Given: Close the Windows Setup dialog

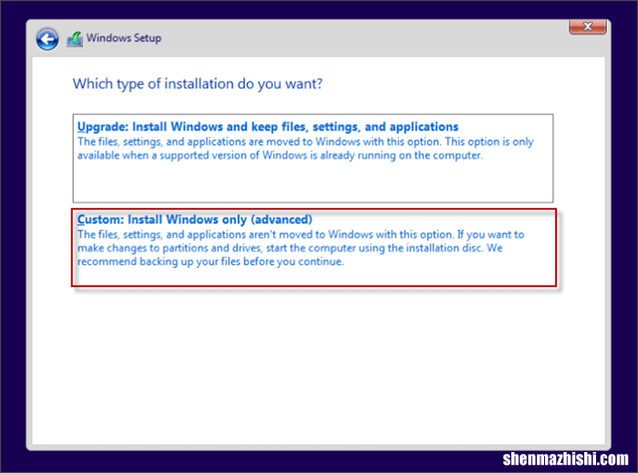Looking at the screenshot, I should click(588, 26).
